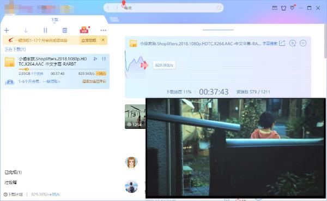Click the trash delete icon in toolbar

click(65, 31)
